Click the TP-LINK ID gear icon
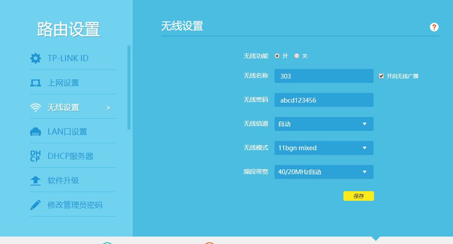Viewport: 453px width, 244px height. pyautogui.click(x=35, y=58)
